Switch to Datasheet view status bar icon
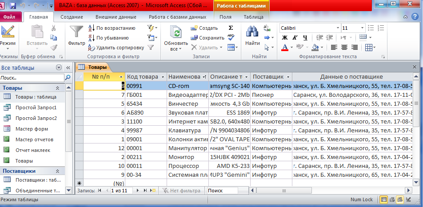 383,200
